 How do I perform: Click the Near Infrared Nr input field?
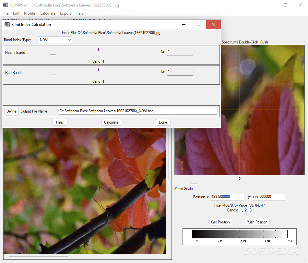180,52
